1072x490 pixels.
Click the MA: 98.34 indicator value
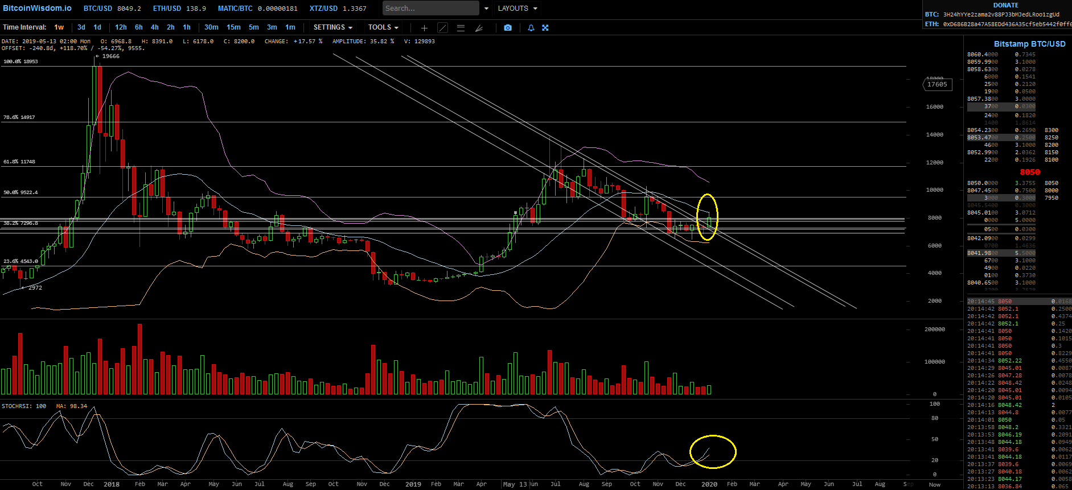point(72,406)
